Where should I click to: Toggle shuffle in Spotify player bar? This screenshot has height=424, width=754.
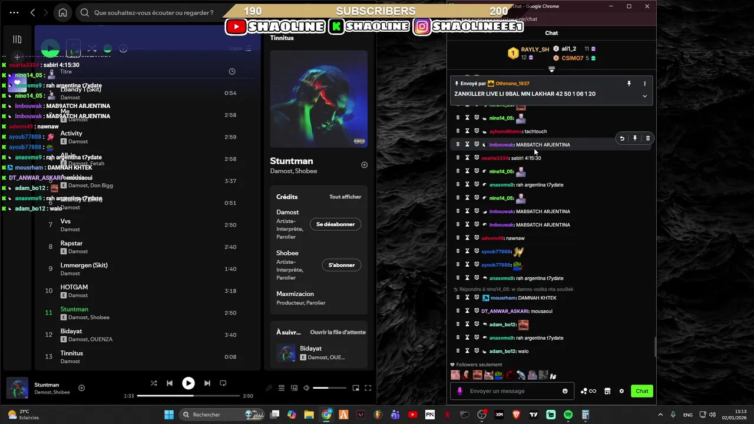(x=154, y=383)
